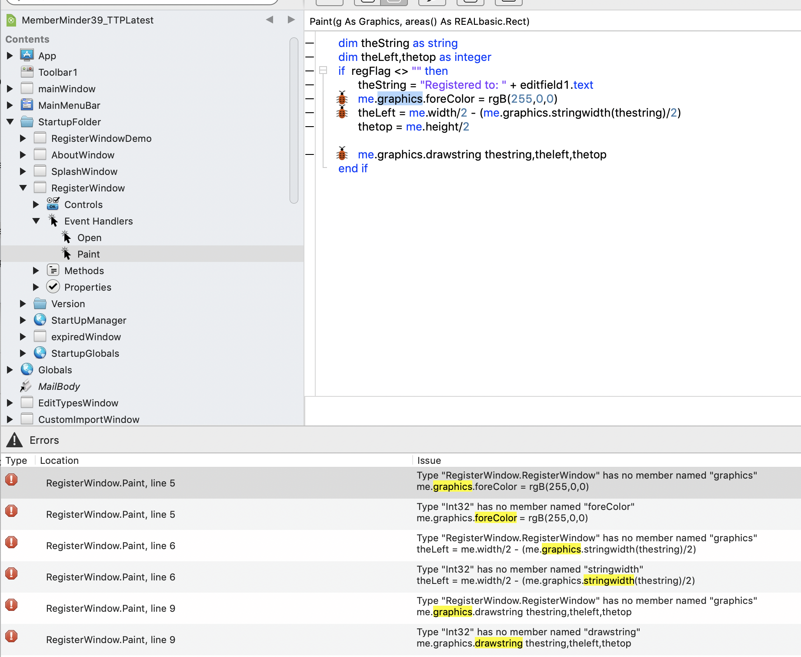Screen dimensions: 801x657
Task: Select the Paint event handler
Action: [152, 254]
